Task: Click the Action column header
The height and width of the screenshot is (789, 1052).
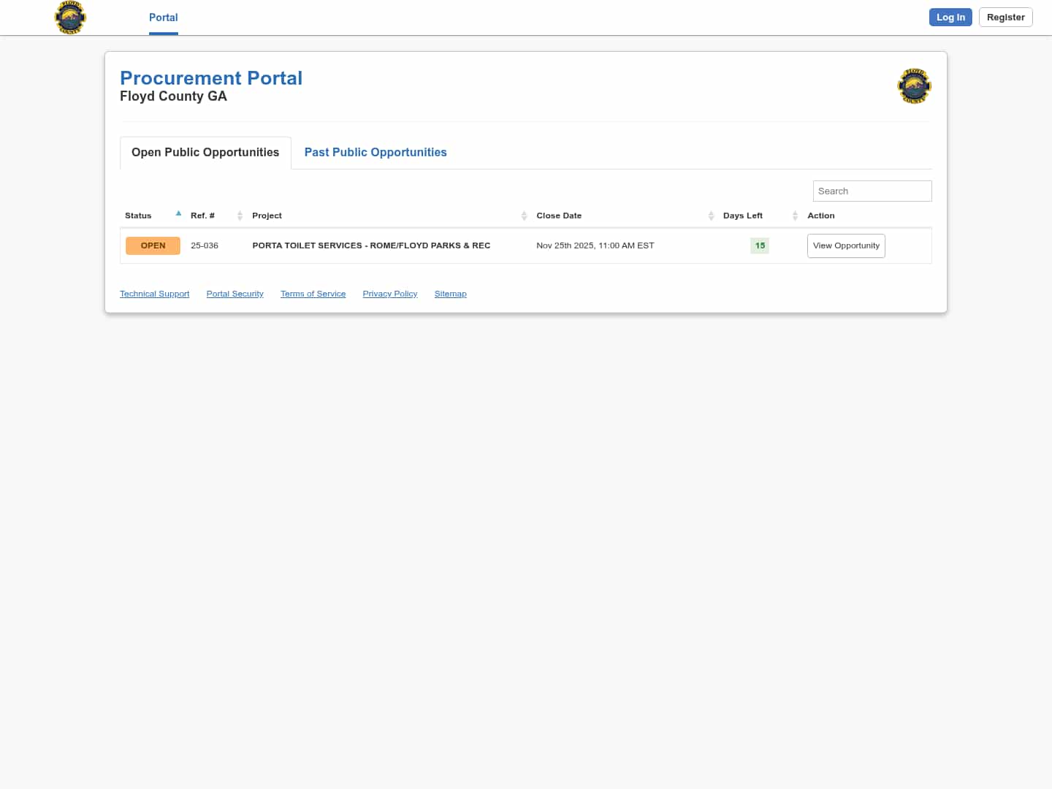Action: pos(820,216)
